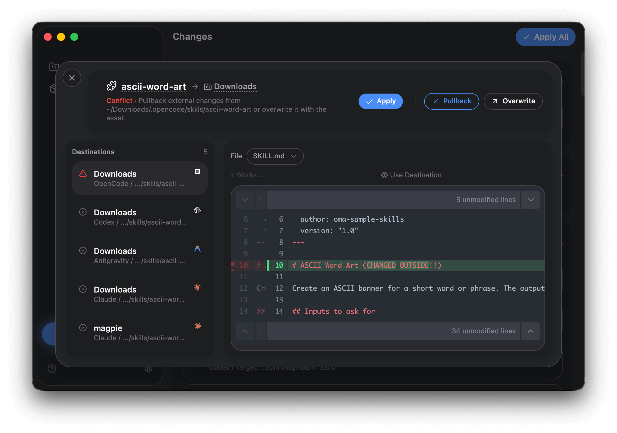Click the OpenAI Codex icon beside Downloads

197,210
